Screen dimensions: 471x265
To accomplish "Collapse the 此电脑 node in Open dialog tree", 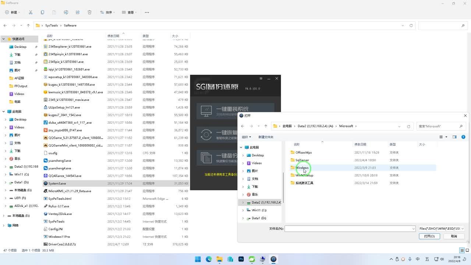I will [241, 147].
